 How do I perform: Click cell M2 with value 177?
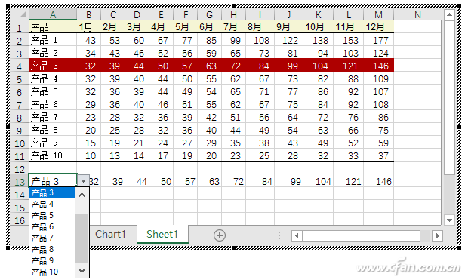[378, 40]
